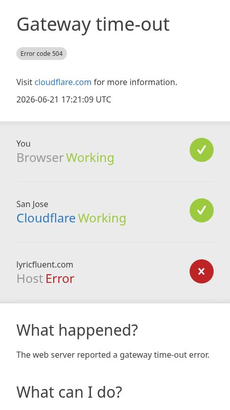Click the green checkmark icon beside Browser
The image size is (230, 410).
201,150
